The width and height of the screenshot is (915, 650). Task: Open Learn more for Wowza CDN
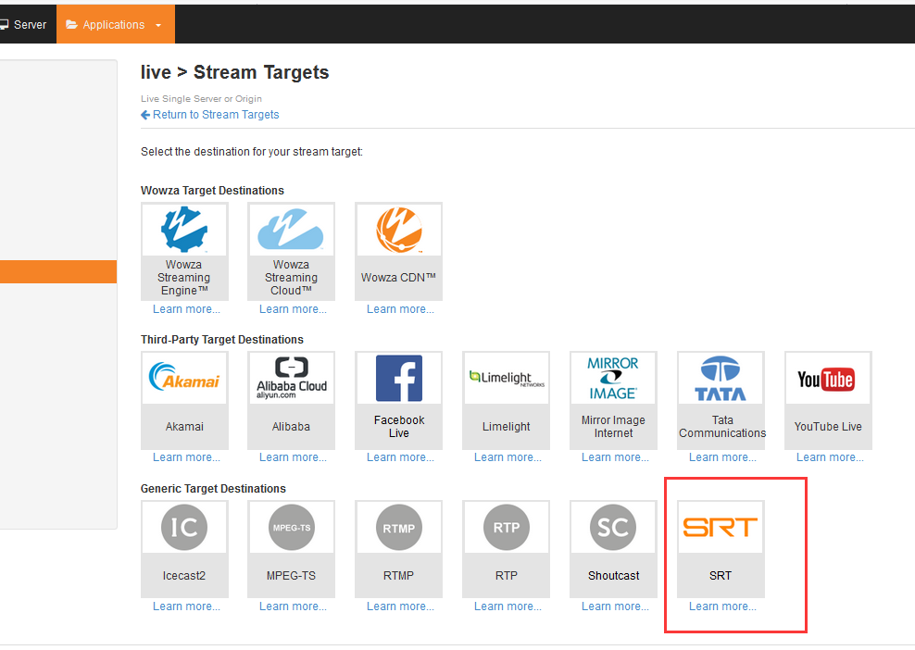[400, 309]
